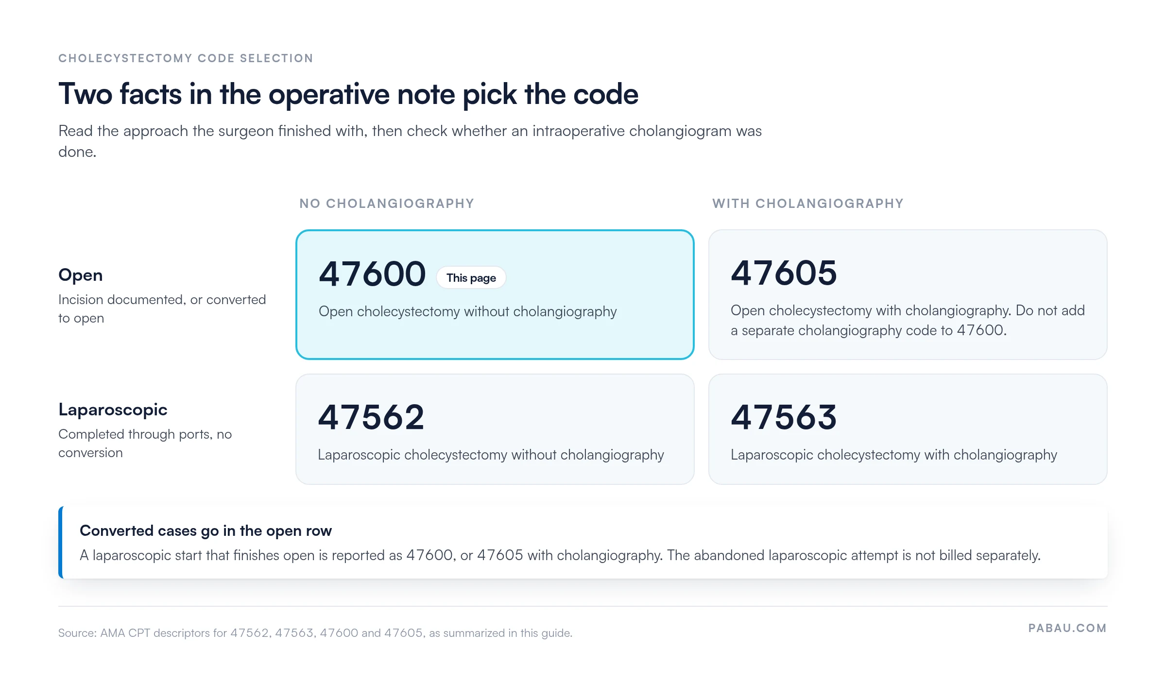Click 'Open cholecystectomy without cholangiography' description
The width and height of the screenshot is (1166, 684).
[467, 311]
